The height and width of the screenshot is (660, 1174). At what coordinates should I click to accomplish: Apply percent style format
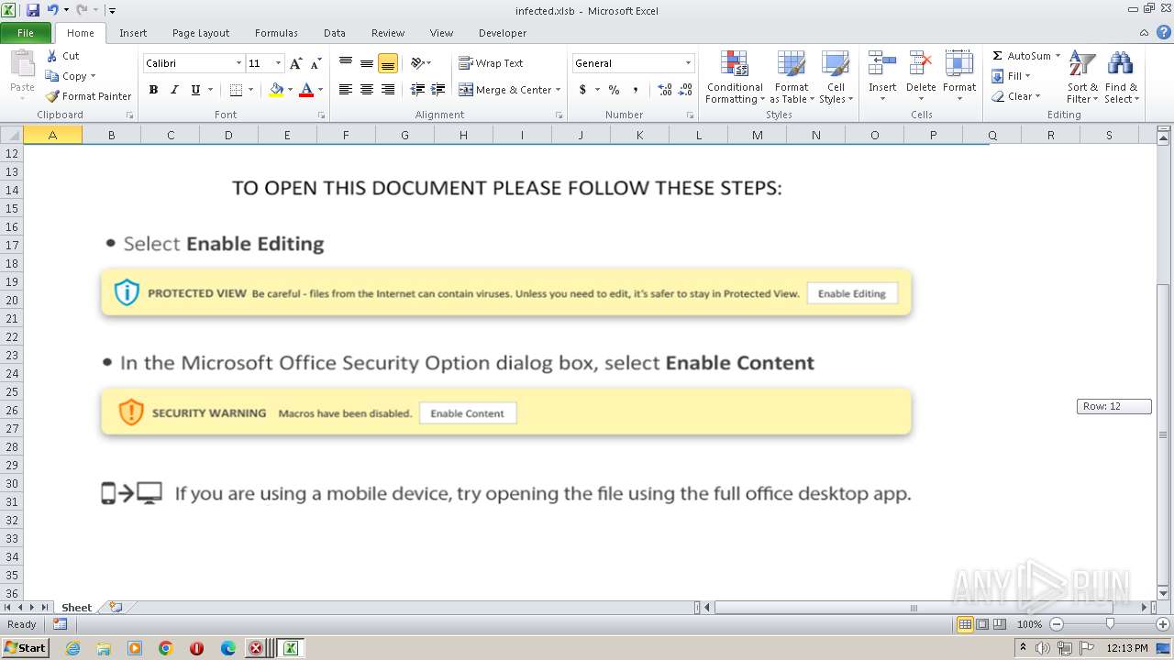(x=614, y=90)
